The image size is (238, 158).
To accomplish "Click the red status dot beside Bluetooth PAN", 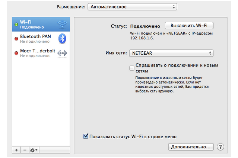I will [x=16, y=39].
